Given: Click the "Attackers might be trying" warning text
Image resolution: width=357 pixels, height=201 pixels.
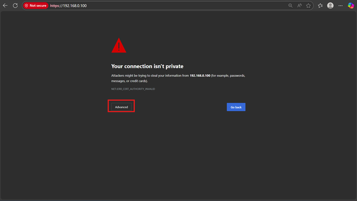Looking at the screenshot, I should click(128, 76).
